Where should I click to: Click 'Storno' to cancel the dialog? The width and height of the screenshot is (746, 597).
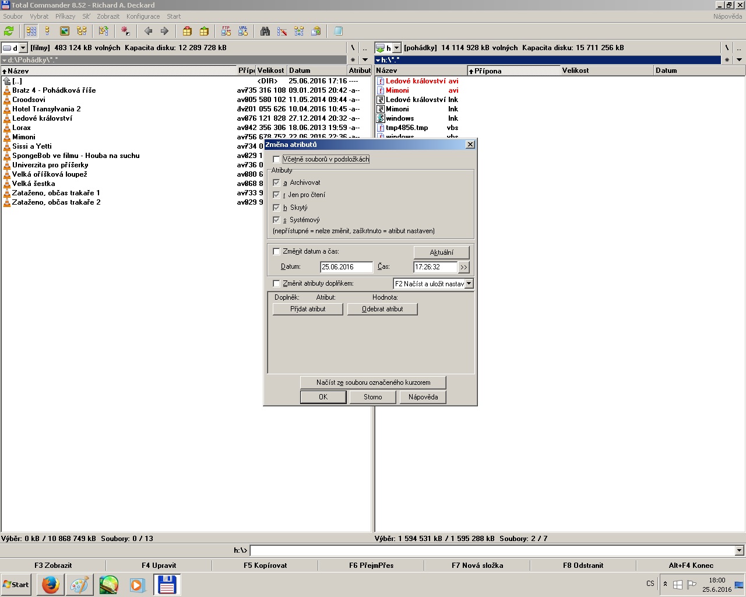click(x=373, y=397)
